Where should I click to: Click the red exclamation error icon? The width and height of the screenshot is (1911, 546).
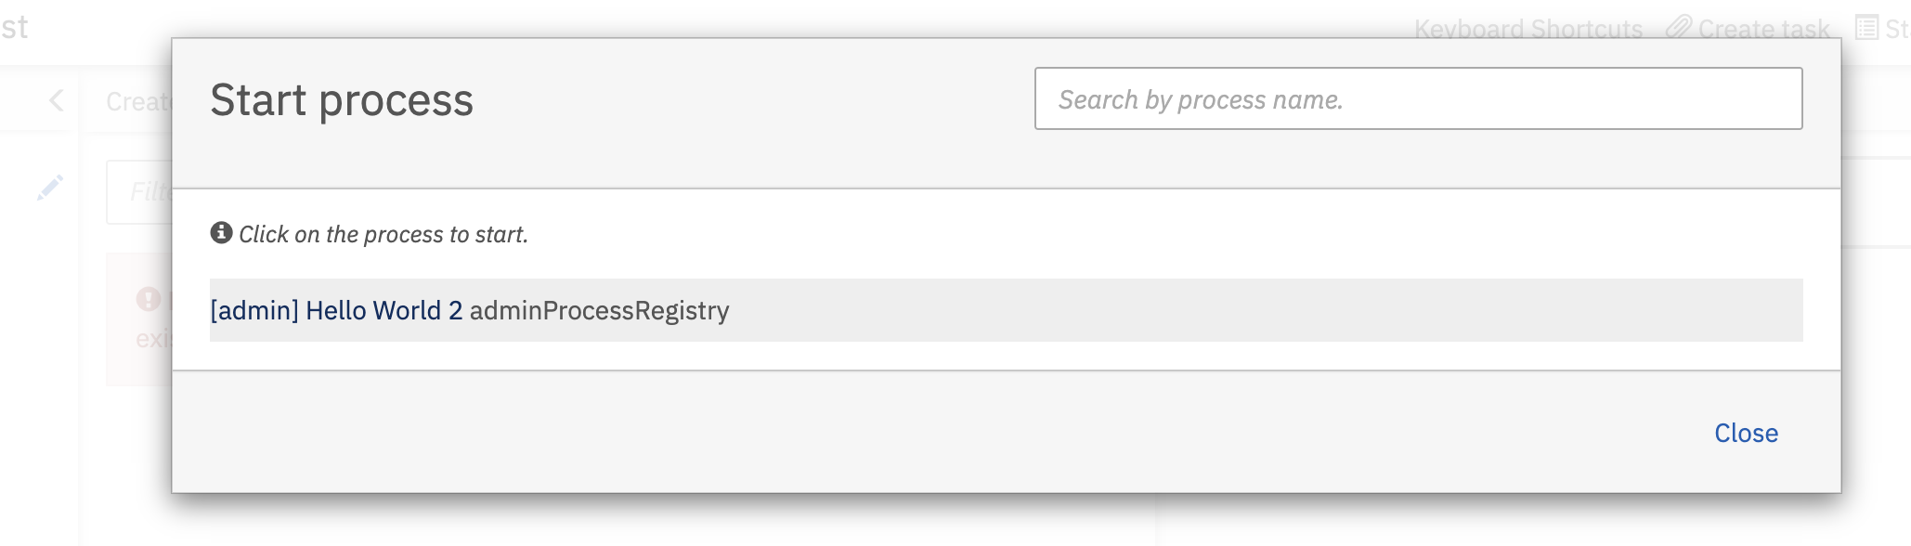149,299
